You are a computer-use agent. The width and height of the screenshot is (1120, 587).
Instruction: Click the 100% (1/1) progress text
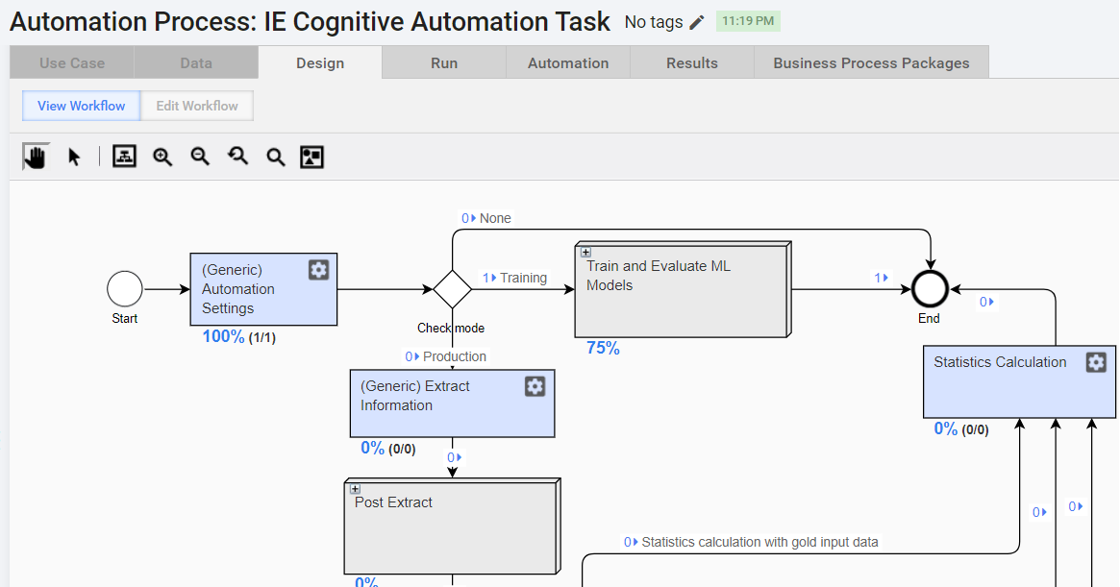point(238,336)
